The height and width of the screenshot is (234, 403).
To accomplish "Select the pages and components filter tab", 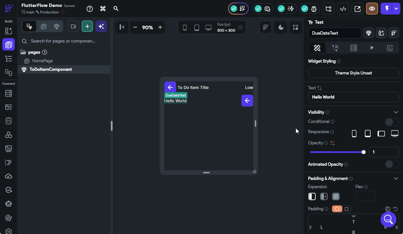I will (x=29, y=26).
